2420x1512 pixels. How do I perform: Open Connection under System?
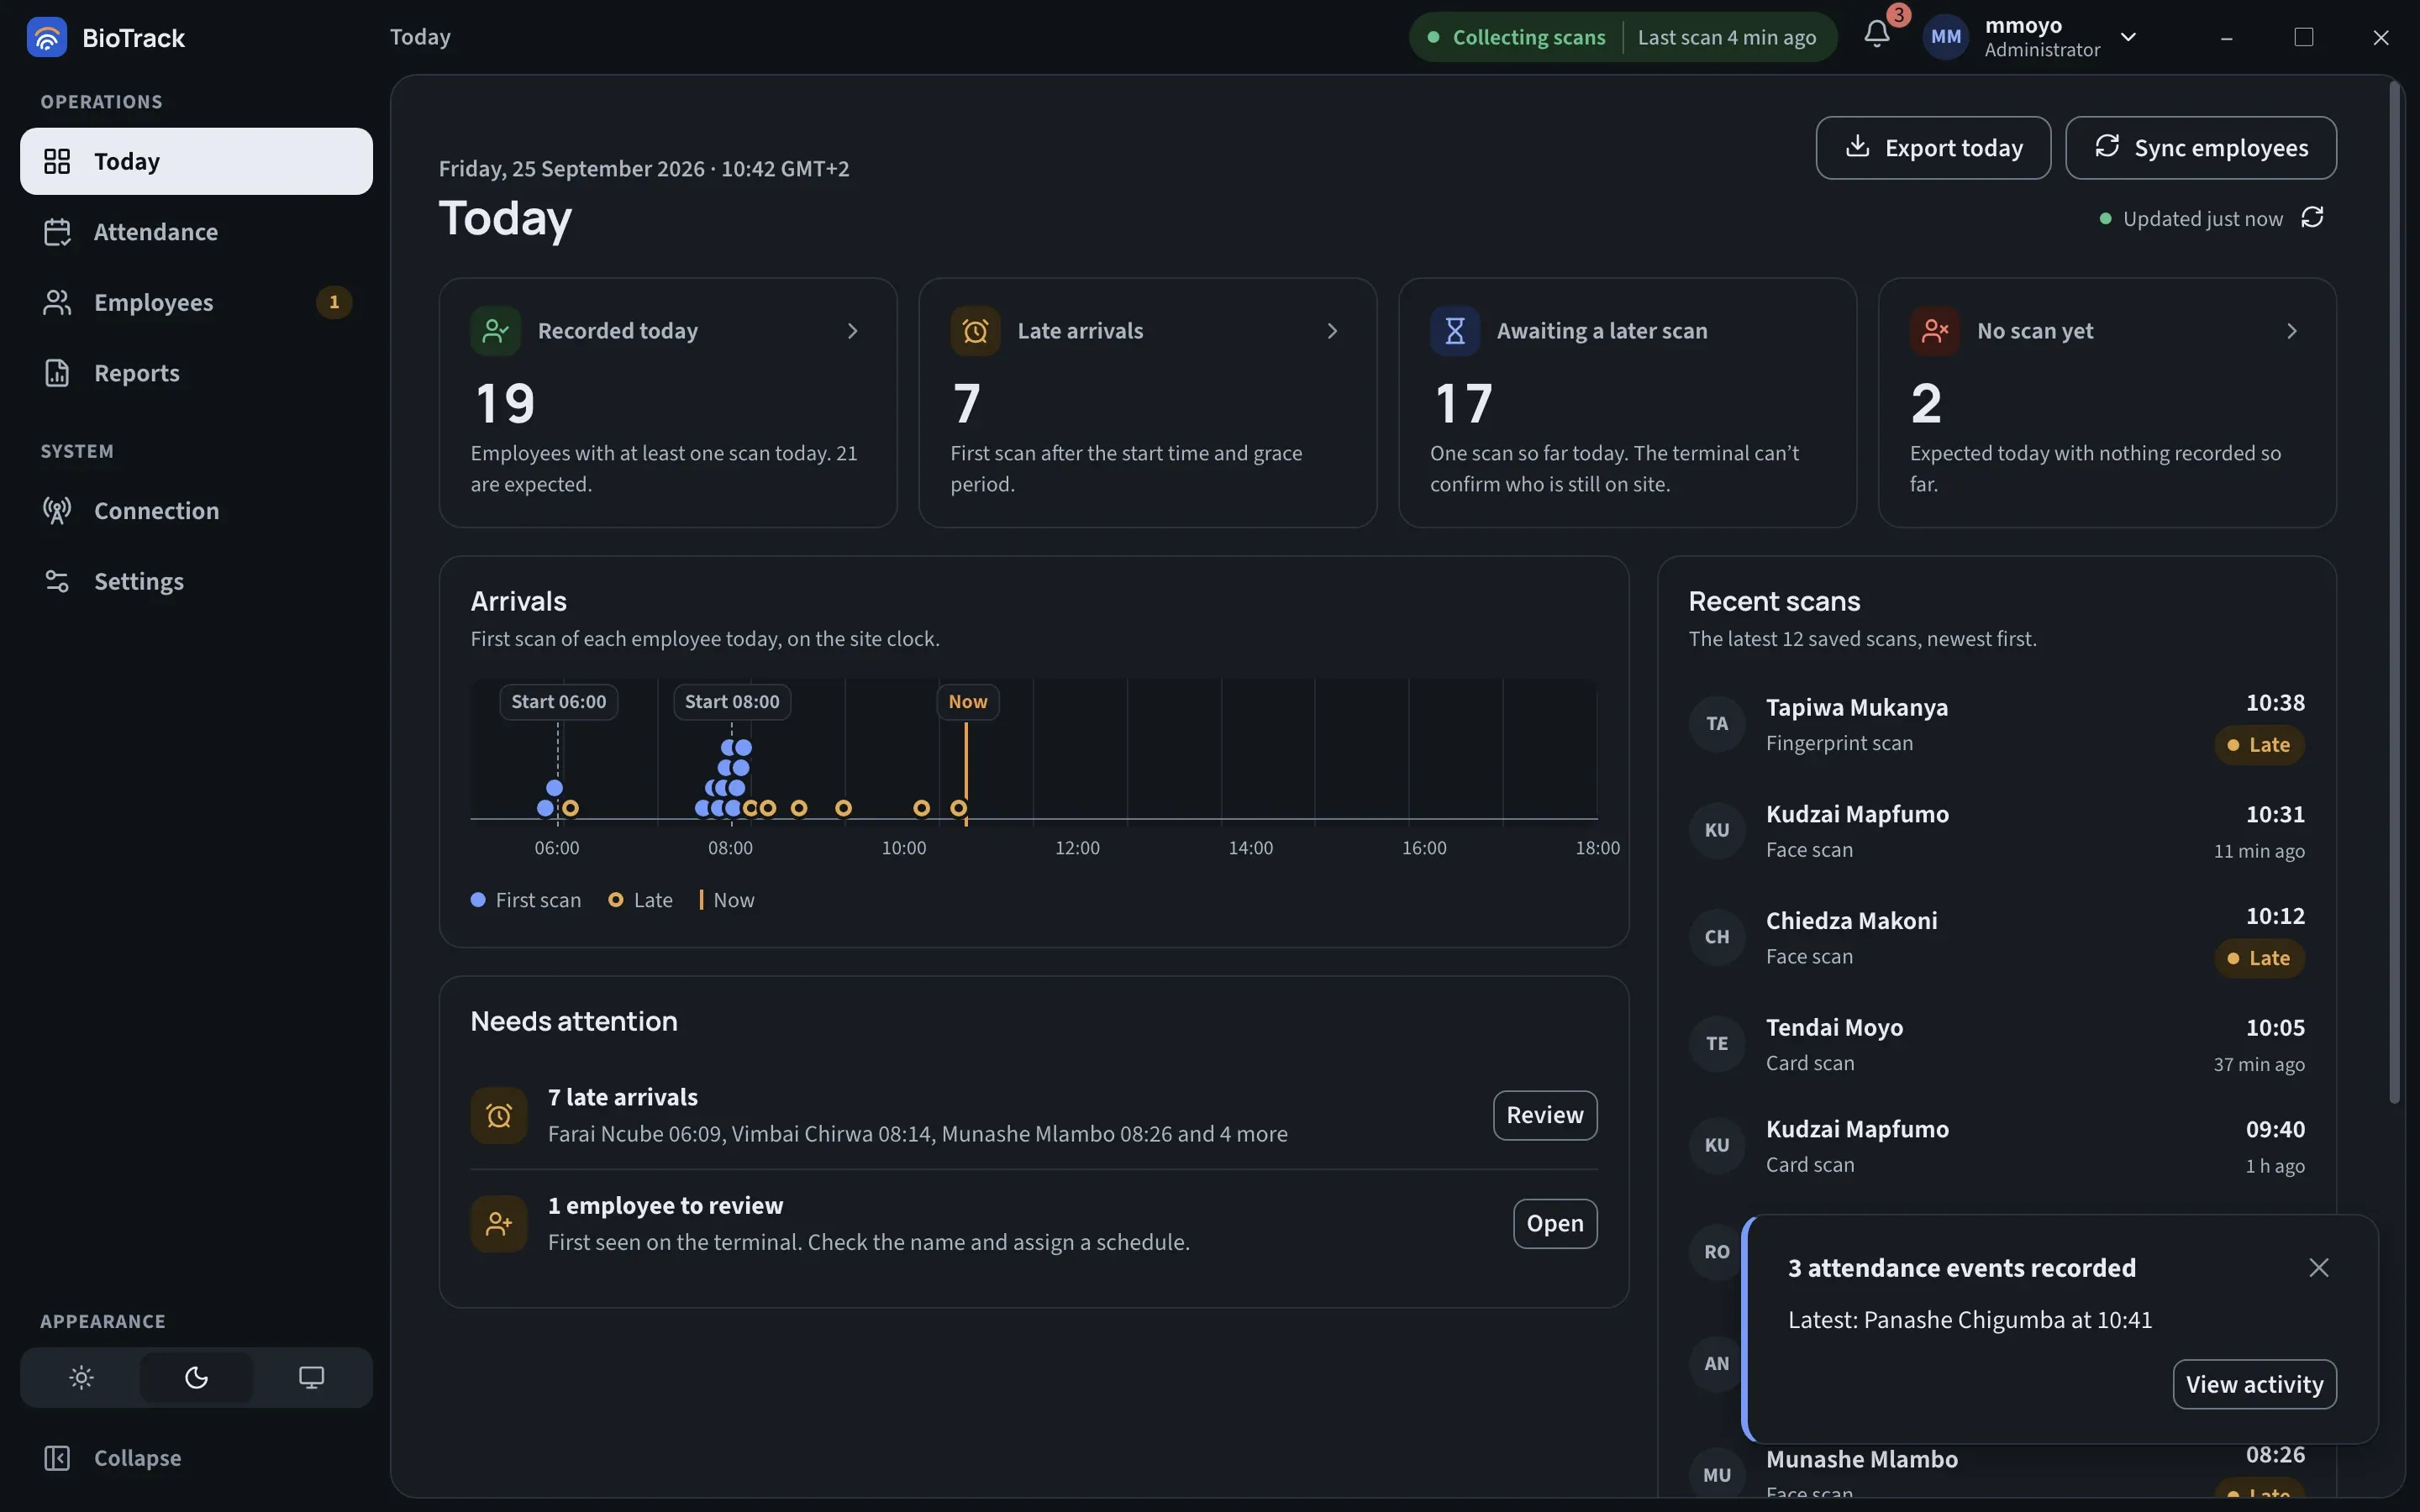(196, 511)
